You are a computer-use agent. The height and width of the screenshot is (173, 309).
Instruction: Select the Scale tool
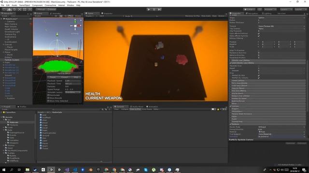[x=19, y=9]
